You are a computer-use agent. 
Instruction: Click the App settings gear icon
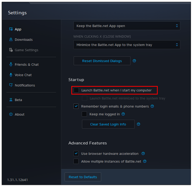coord(11,29)
